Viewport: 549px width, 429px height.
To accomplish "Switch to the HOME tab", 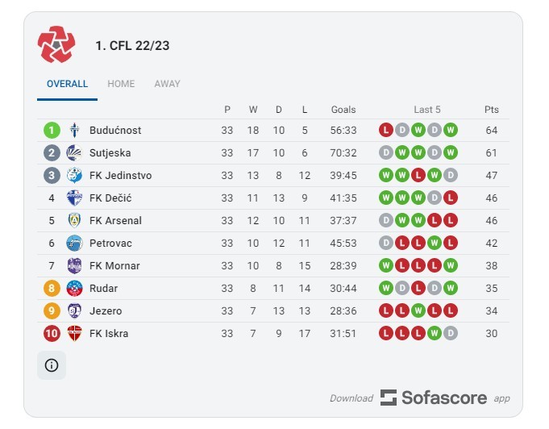I will [x=121, y=84].
